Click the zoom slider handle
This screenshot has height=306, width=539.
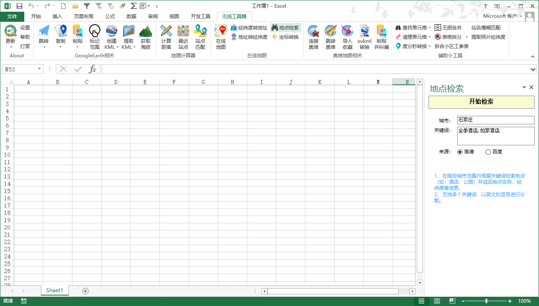pos(486,301)
